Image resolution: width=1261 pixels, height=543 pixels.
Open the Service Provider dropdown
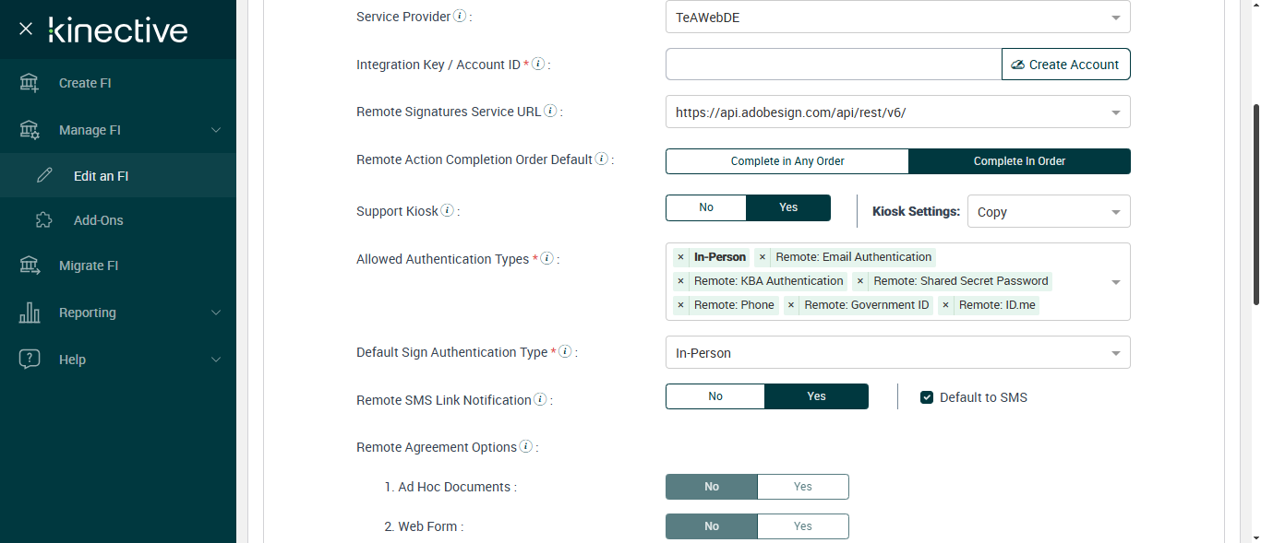click(897, 17)
